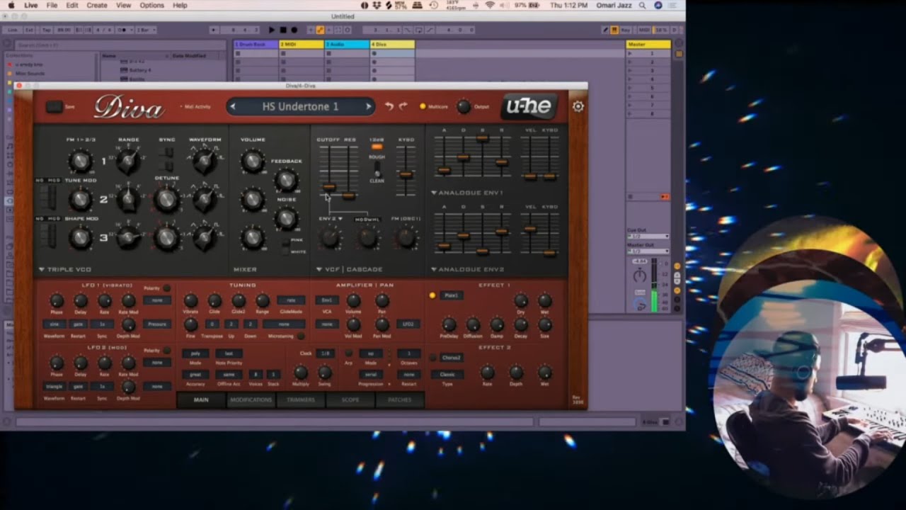906x510 pixels.
Task: Play transport in Ableton Live
Action: pos(271,30)
